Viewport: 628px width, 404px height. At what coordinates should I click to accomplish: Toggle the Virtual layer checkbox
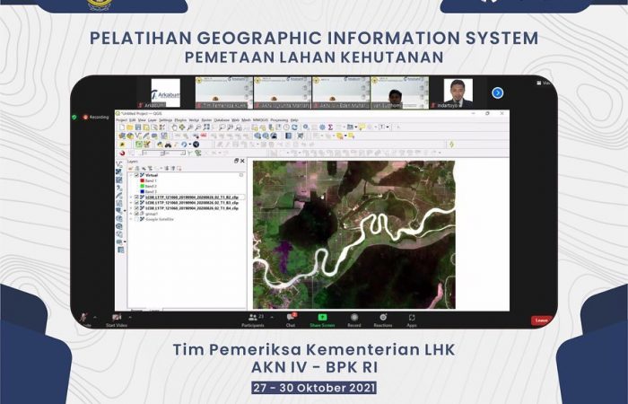pyautogui.click(x=136, y=175)
